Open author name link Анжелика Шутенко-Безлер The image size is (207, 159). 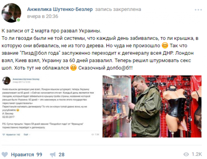coord(60,9)
